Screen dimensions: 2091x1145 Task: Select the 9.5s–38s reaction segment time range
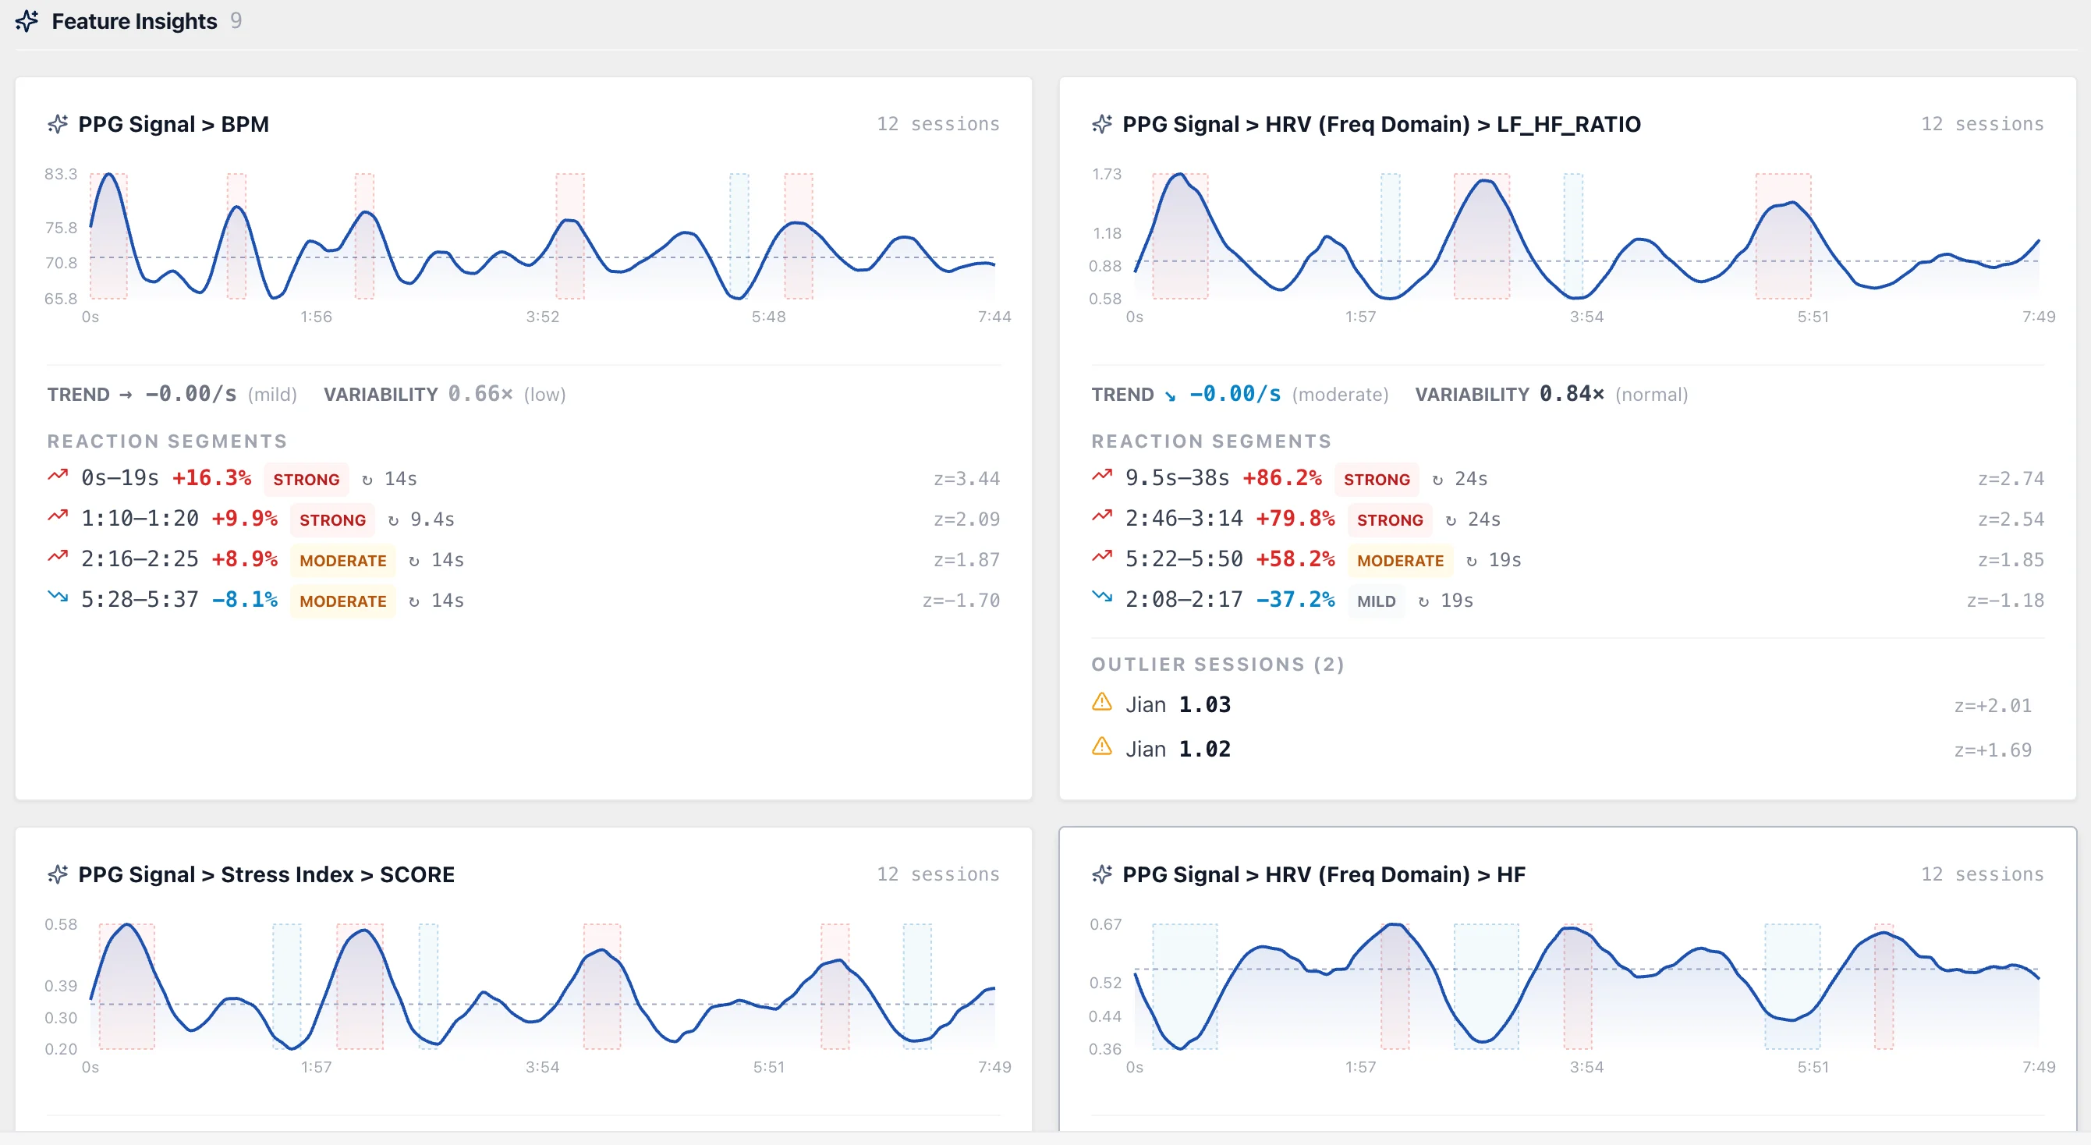tap(1177, 478)
